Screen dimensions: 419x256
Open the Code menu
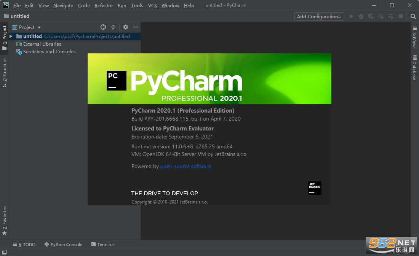pyautogui.click(x=84, y=5)
